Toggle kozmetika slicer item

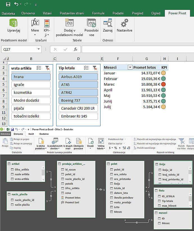click(31, 92)
